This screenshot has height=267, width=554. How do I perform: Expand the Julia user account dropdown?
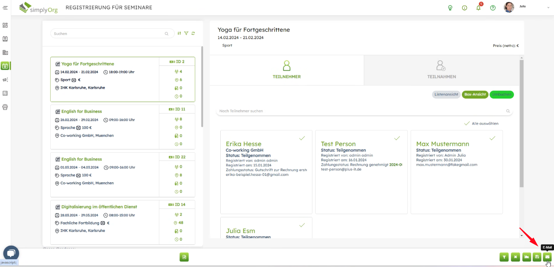pyautogui.click(x=548, y=7)
